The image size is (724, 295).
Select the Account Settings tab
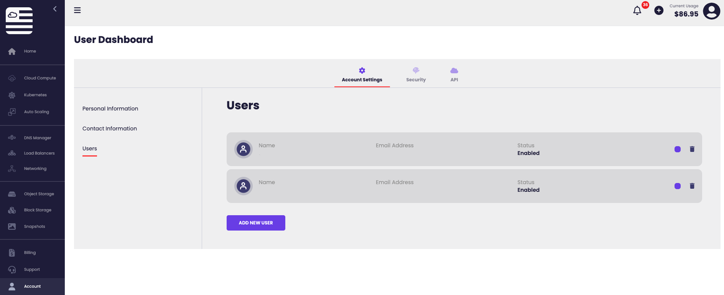[x=362, y=75]
